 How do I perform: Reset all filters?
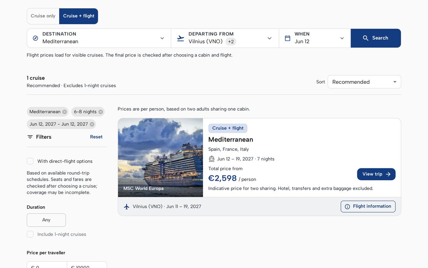pos(96,137)
